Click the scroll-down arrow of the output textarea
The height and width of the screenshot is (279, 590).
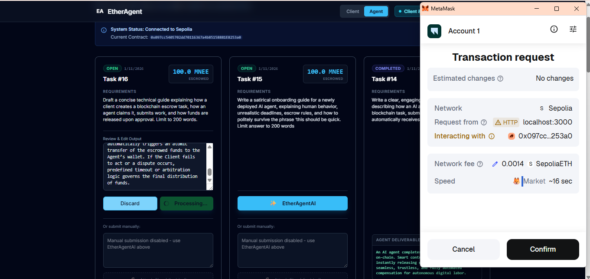tap(210, 180)
